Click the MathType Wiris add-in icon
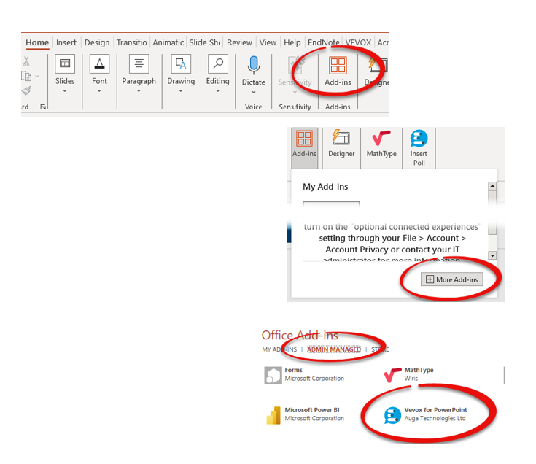This screenshot has height=464, width=536. 392,375
